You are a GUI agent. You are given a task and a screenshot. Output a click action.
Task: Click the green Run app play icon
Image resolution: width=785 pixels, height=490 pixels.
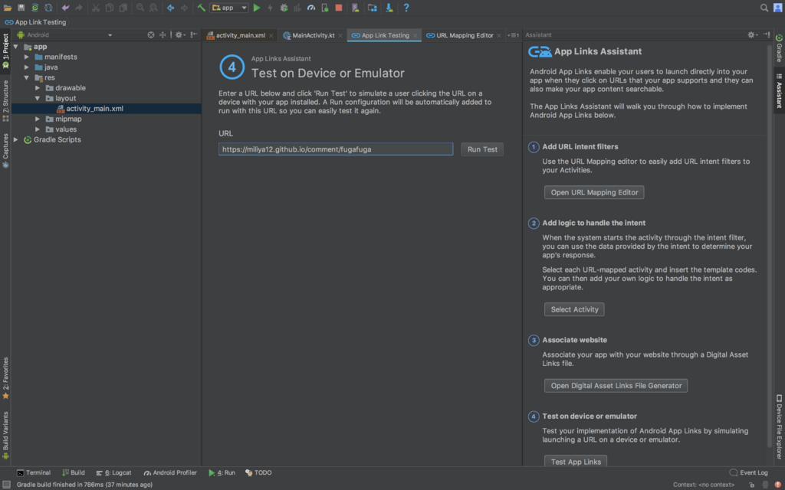[x=257, y=8]
